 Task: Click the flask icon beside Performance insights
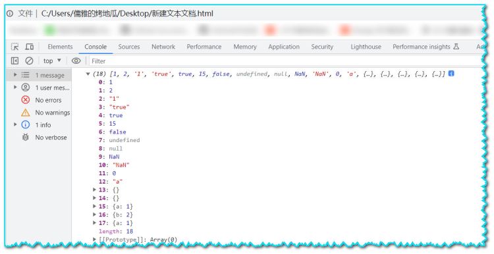456,47
